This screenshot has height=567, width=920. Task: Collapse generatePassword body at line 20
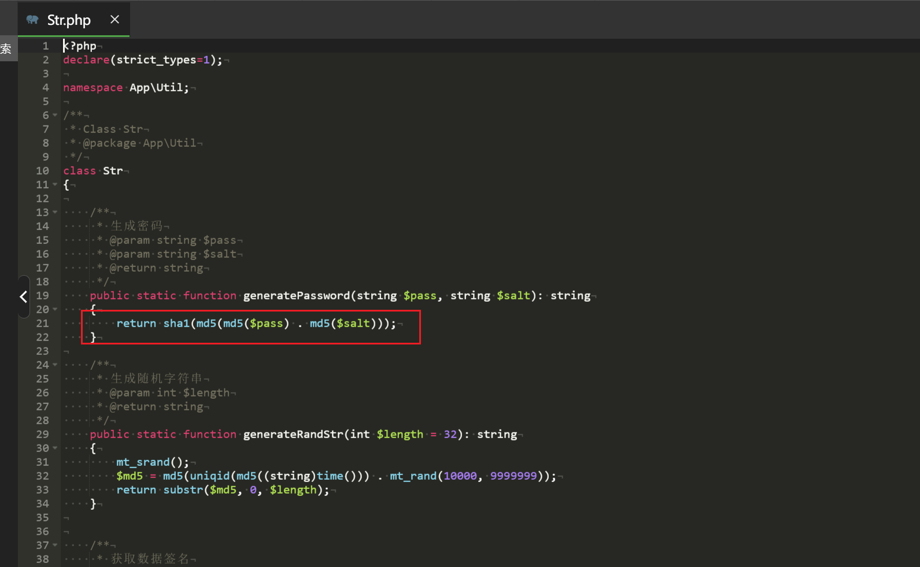pos(56,310)
